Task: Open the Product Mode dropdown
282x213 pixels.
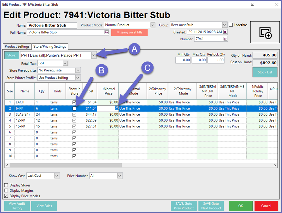Action: pyautogui.click(x=153, y=25)
